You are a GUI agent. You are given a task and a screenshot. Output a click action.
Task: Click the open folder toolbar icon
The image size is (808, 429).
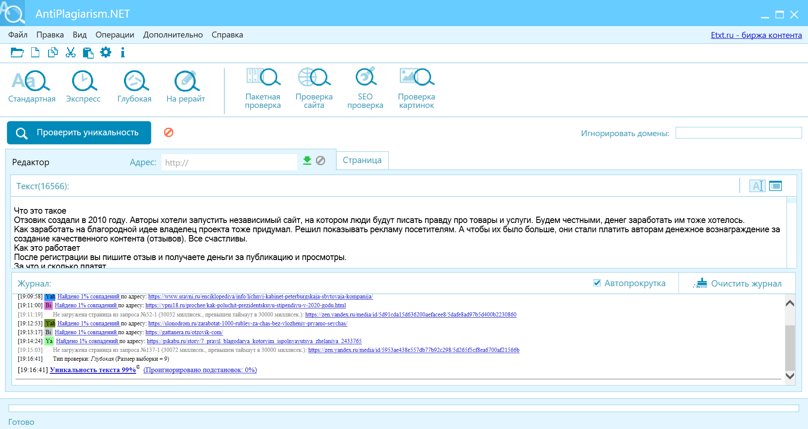click(17, 53)
